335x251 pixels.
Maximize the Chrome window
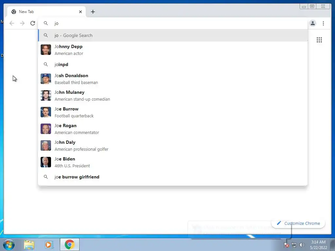[x=312, y=7]
